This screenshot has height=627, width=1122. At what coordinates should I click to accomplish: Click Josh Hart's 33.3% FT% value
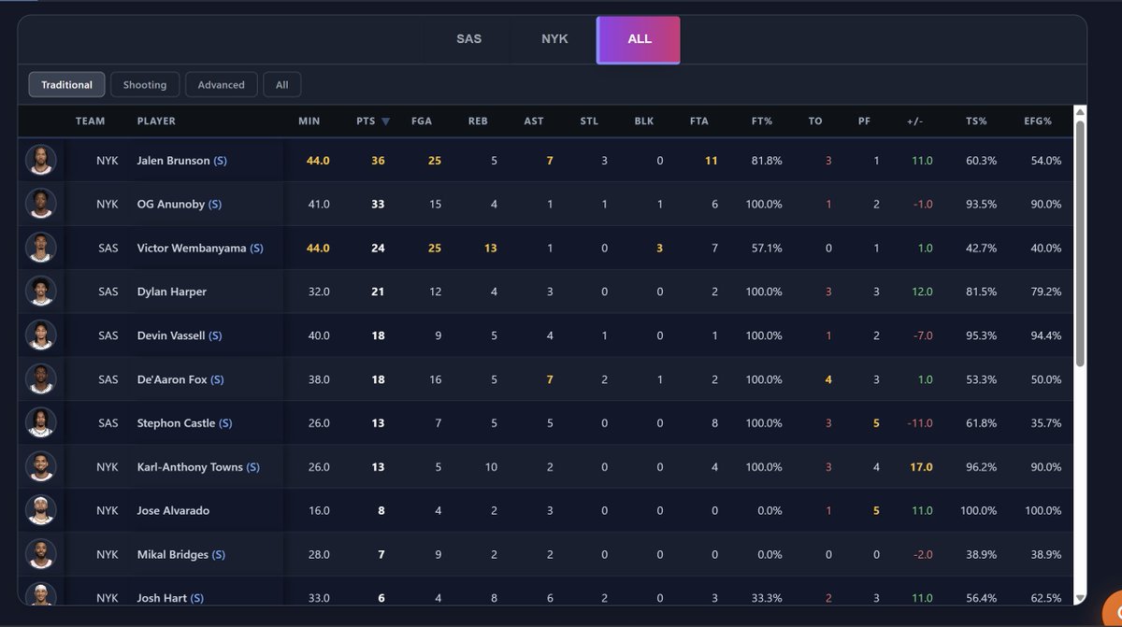click(x=766, y=598)
